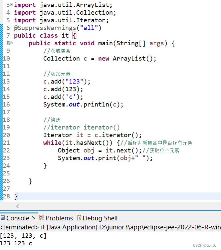
Task: Click the comment "//遍历"
Action: (x=52, y=120)
